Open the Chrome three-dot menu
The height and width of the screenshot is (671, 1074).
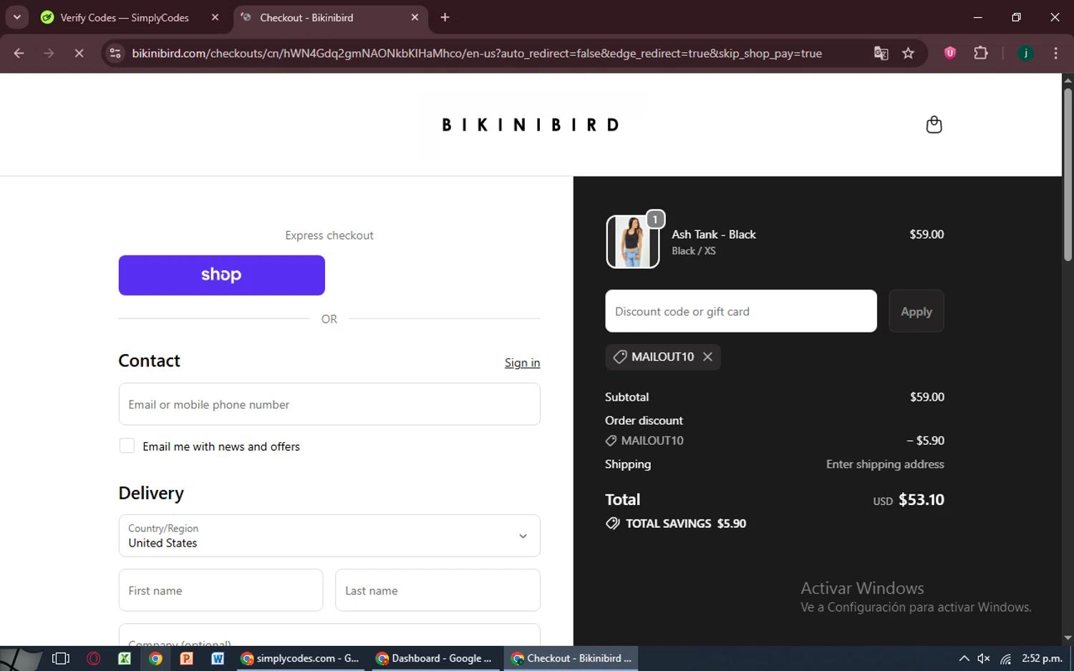[x=1055, y=53]
